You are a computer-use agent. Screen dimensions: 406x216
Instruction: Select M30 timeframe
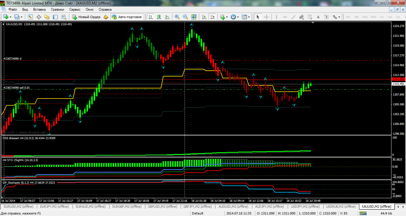click(373, 17)
